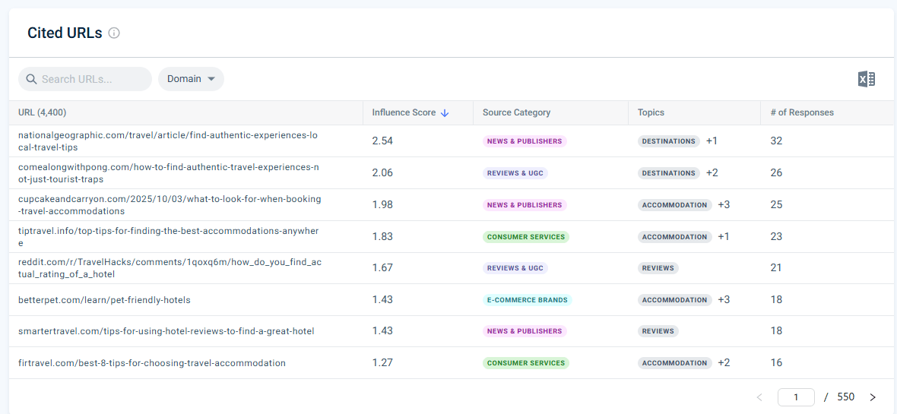897x414 pixels.
Task: Open the firtravel.com URL
Action: point(151,363)
